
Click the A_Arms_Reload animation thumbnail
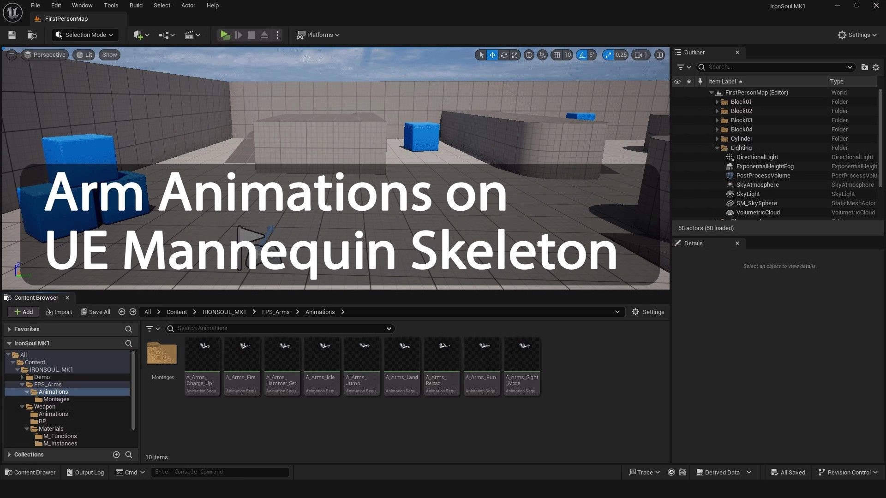tap(442, 354)
